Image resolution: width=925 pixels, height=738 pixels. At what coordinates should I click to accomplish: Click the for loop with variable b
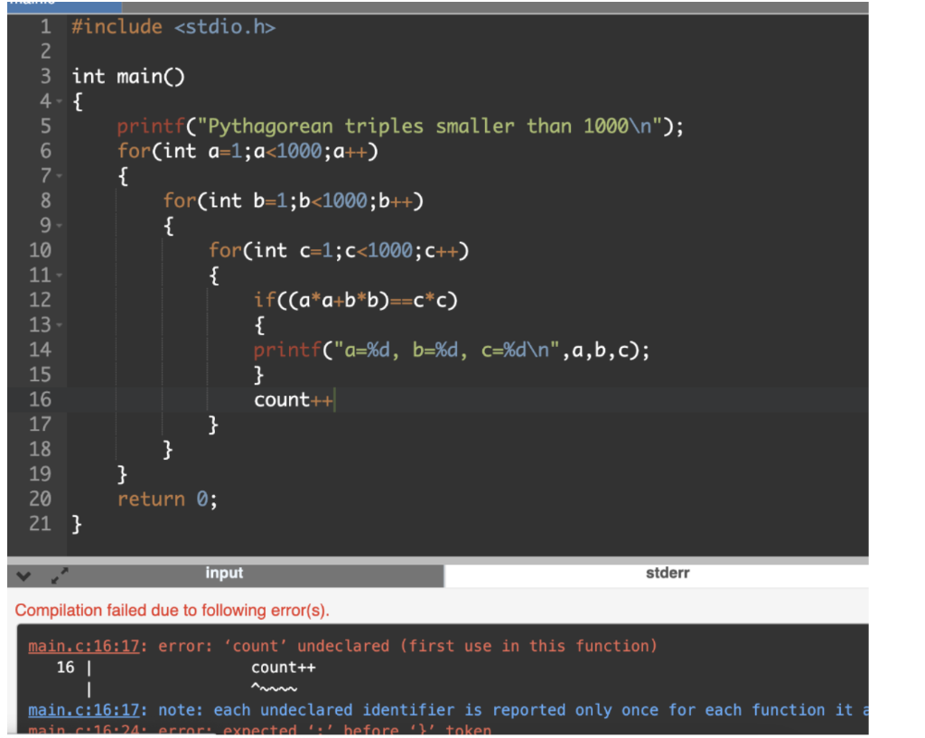[294, 201]
